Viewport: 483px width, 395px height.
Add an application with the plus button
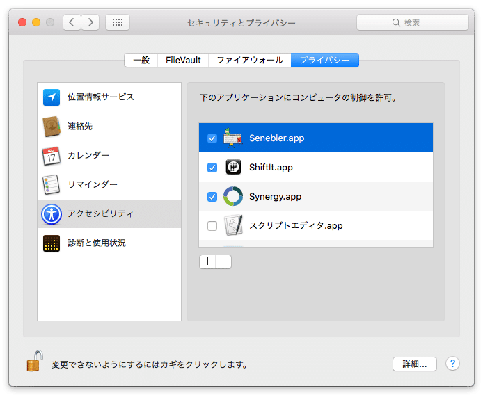pos(207,261)
